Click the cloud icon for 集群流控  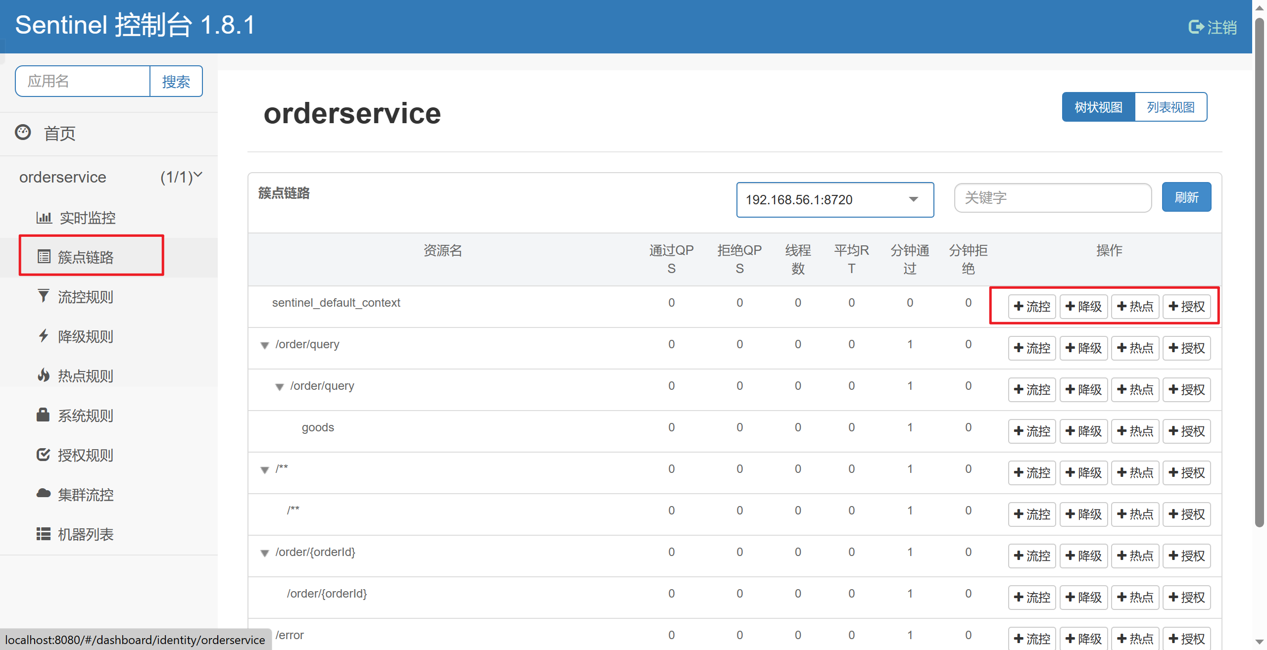coord(44,493)
